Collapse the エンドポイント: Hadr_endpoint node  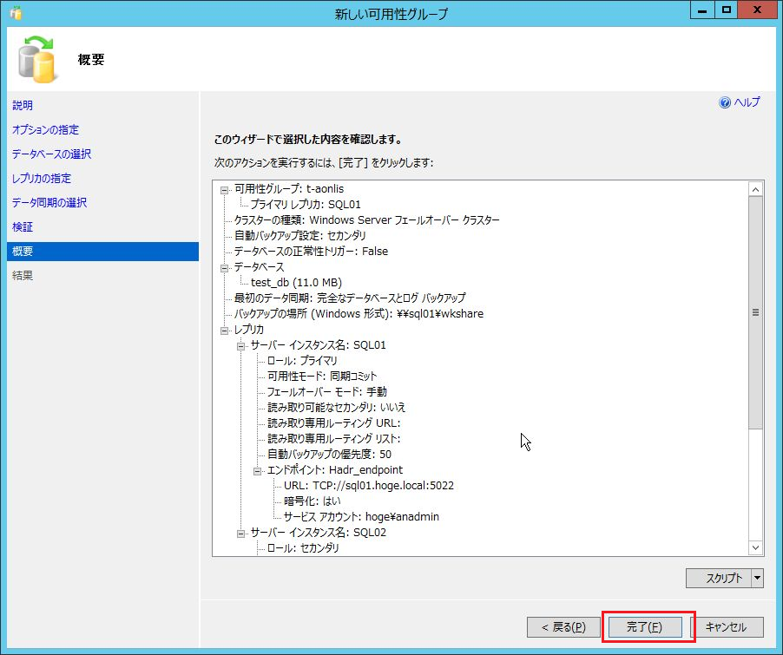[258, 470]
